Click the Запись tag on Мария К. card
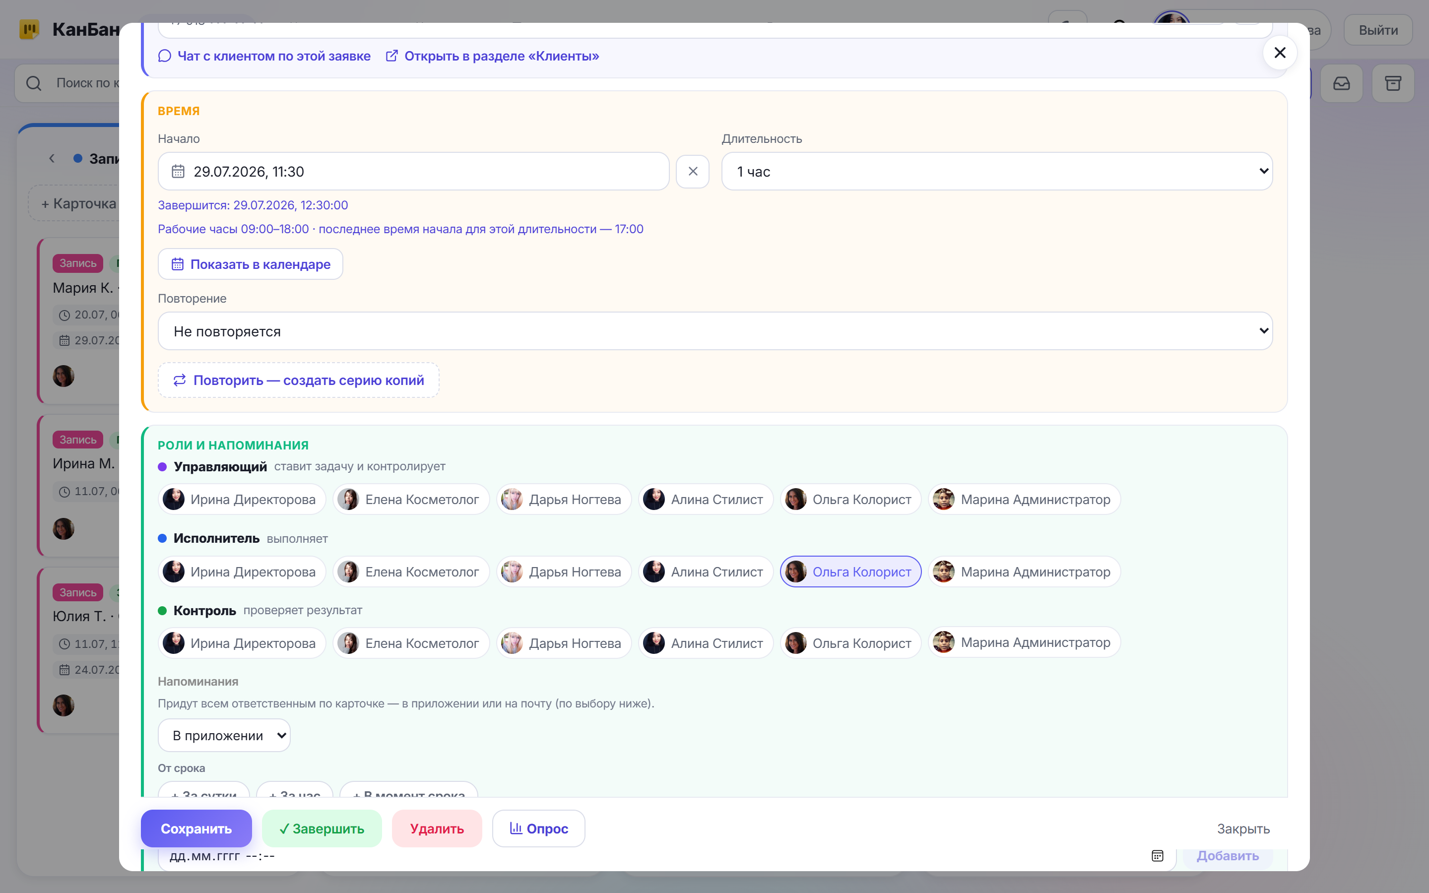The image size is (1429, 893). point(78,263)
